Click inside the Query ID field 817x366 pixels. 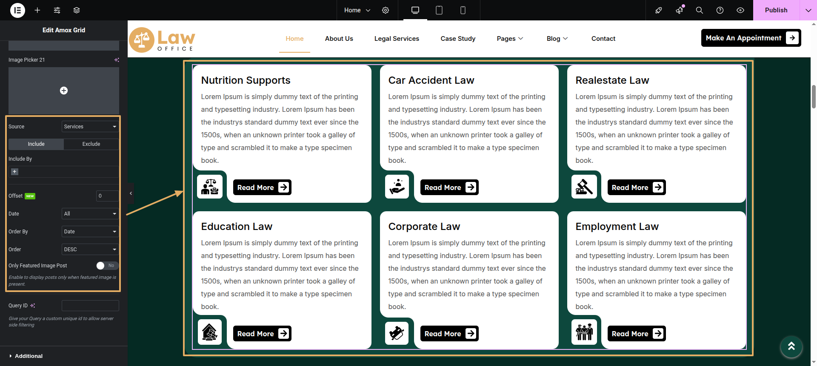click(x=90, y=306)
